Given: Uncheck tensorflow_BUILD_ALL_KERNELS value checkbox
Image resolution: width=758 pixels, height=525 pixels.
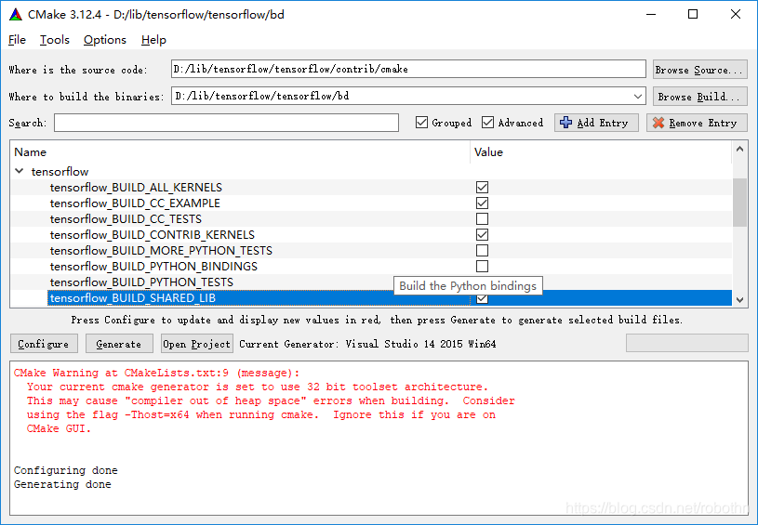Looking at the screenshot, I should click(482, 188).
